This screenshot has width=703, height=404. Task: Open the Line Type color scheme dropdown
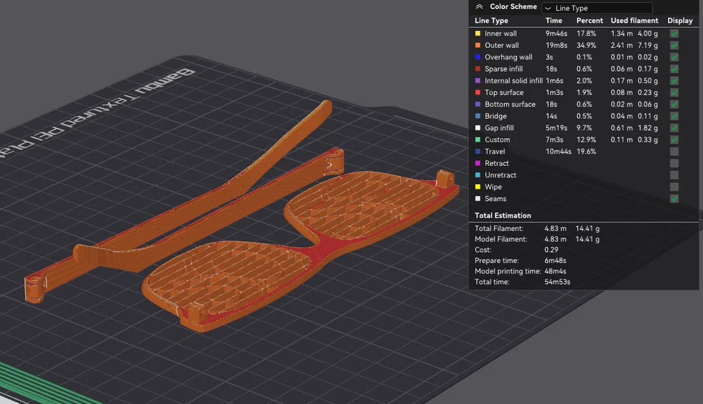(597, 8)
